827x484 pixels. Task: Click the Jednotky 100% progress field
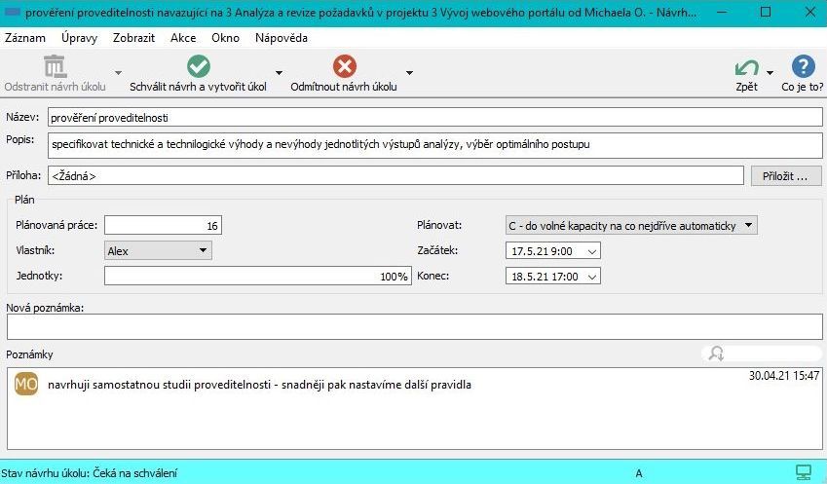coord(257,277)
